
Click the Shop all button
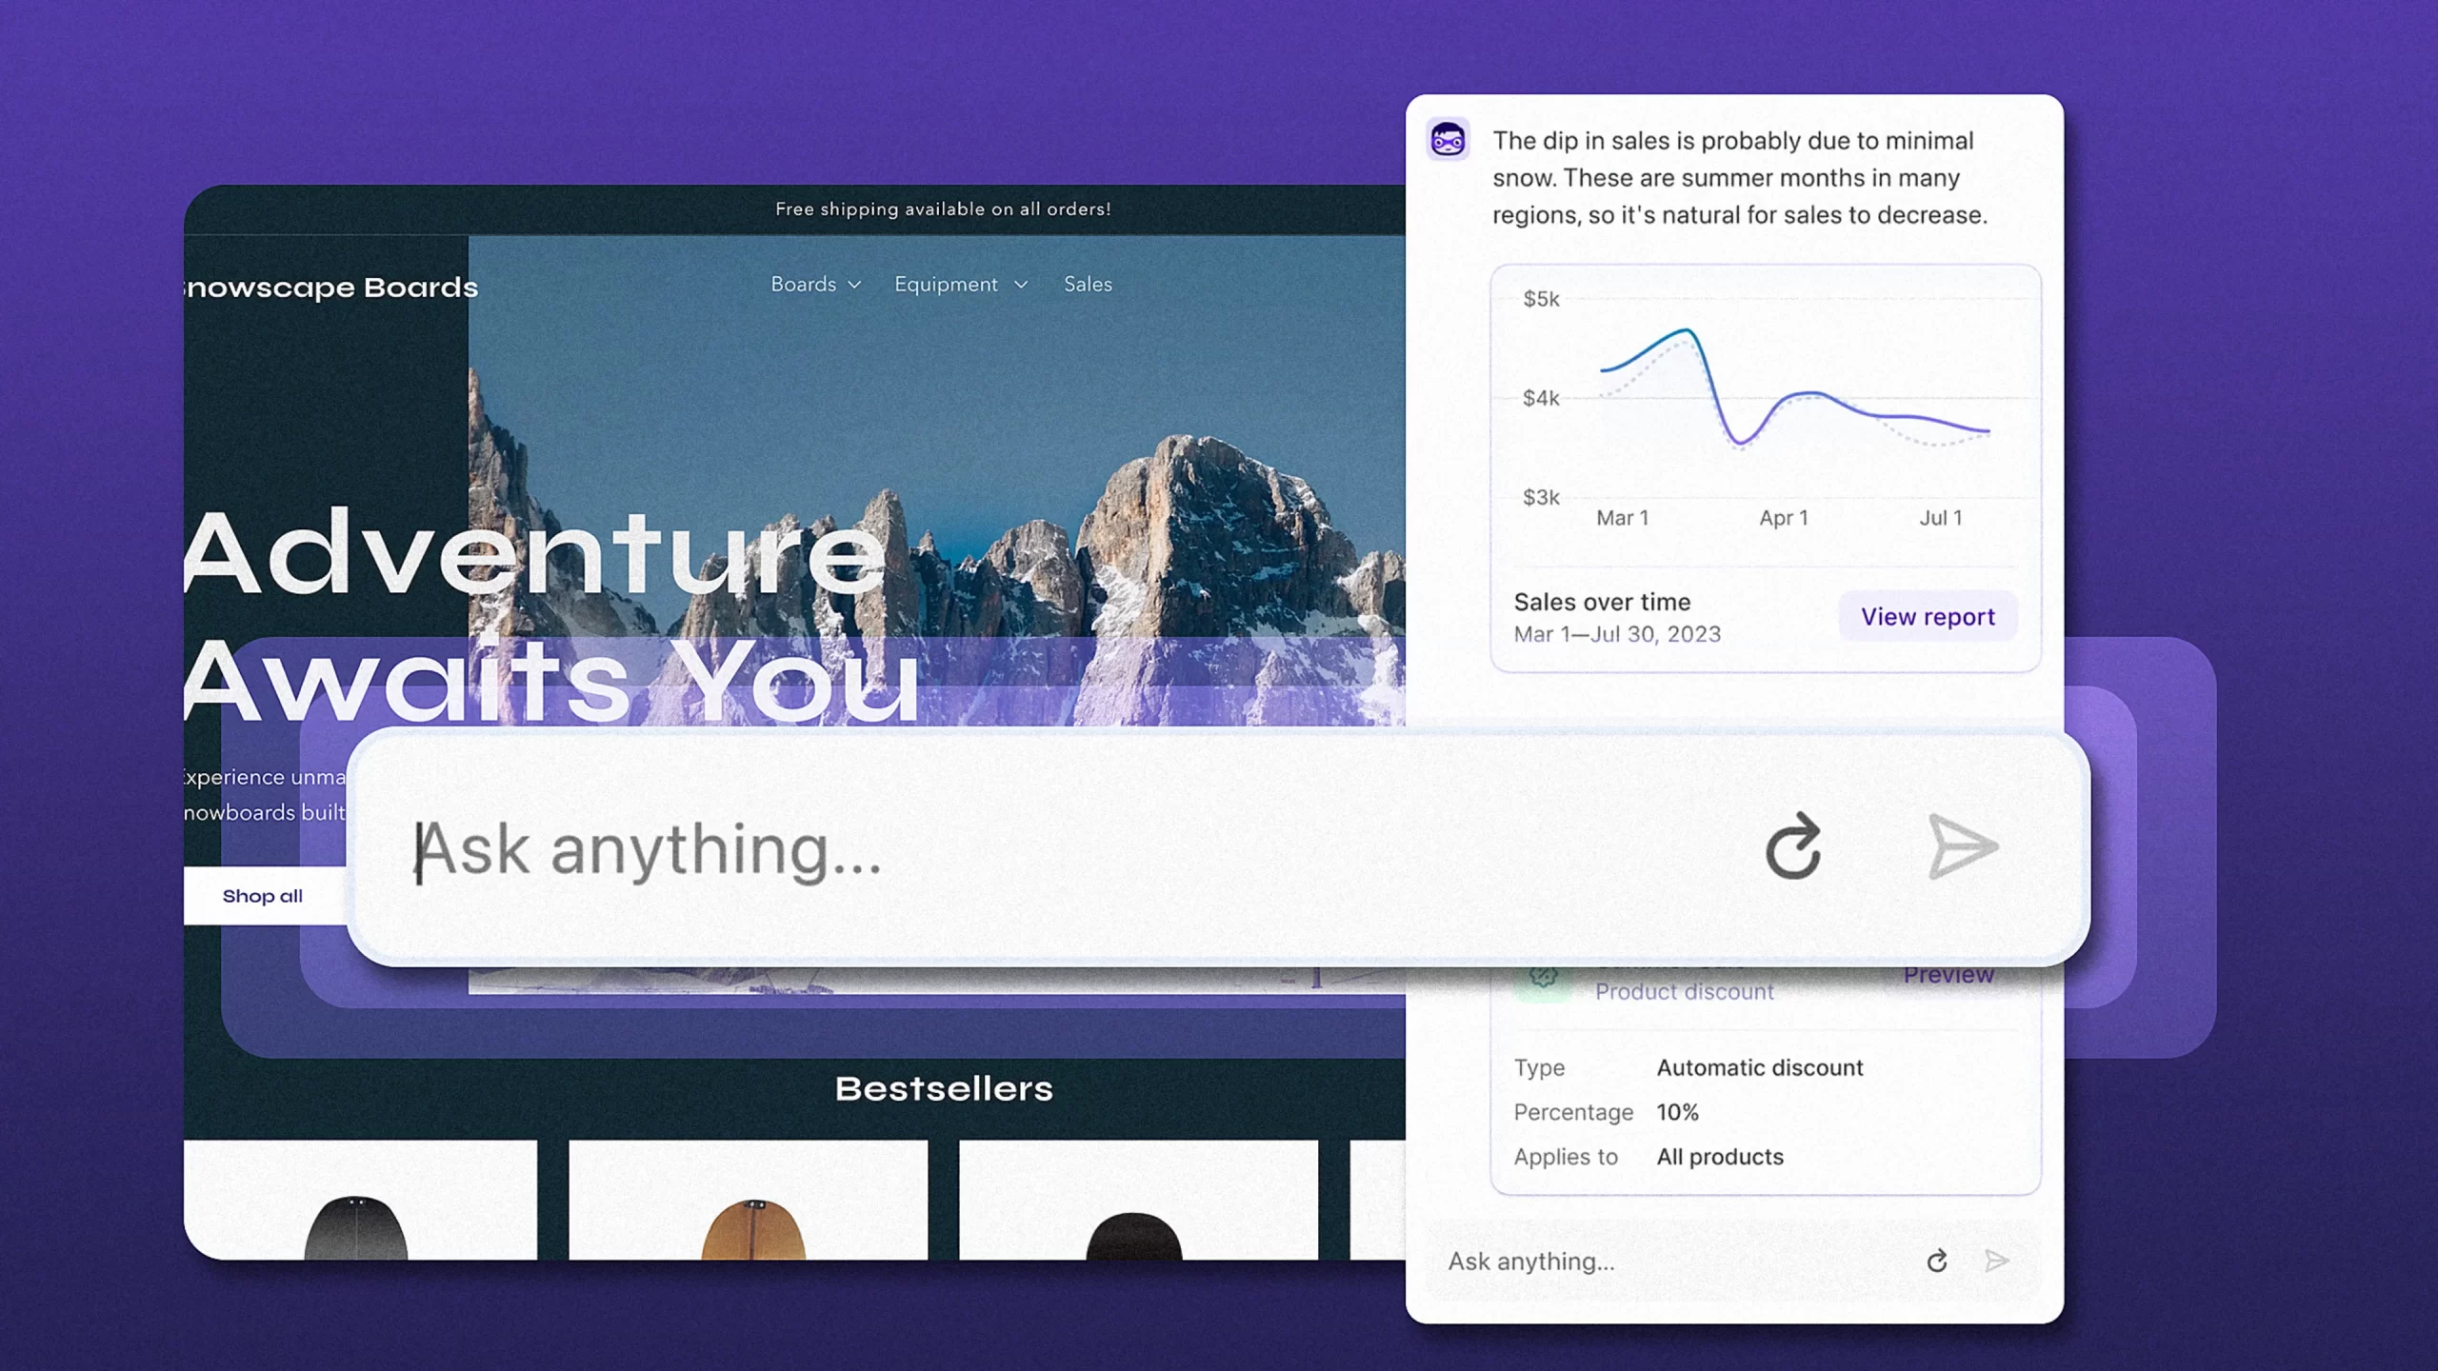point(261,896)
